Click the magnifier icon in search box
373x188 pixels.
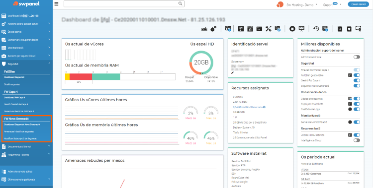[181, 3]
